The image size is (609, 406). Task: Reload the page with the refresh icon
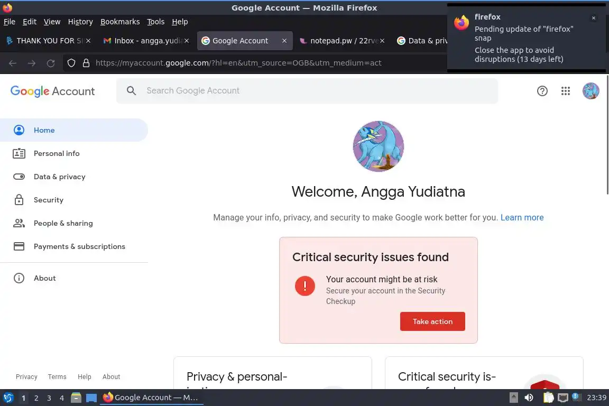(51, 63)
